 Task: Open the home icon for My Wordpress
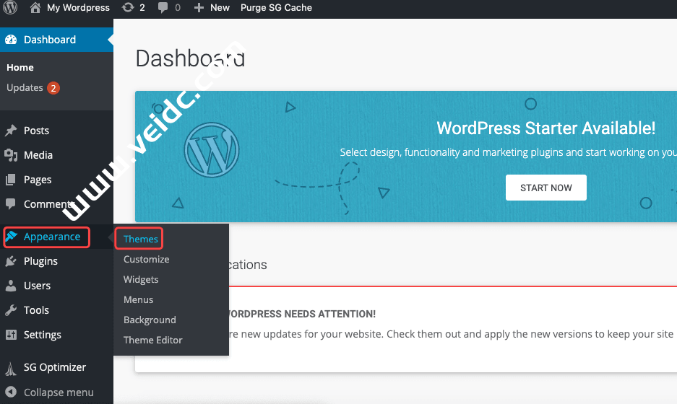pyautogui.click(x=35, y=8)
